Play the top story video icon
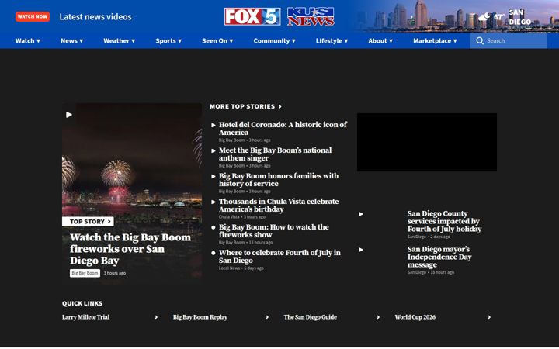 pyautogui.click(x=69, y=115)
